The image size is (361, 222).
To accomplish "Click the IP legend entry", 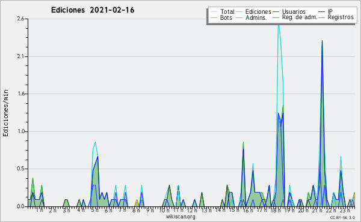I will [326, 11].
